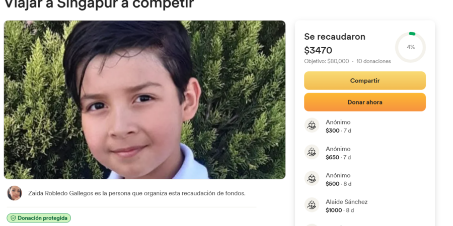Click the Objetivo: $80,000 goal text
The image size is (453, 226).
[x=327, y=61]
